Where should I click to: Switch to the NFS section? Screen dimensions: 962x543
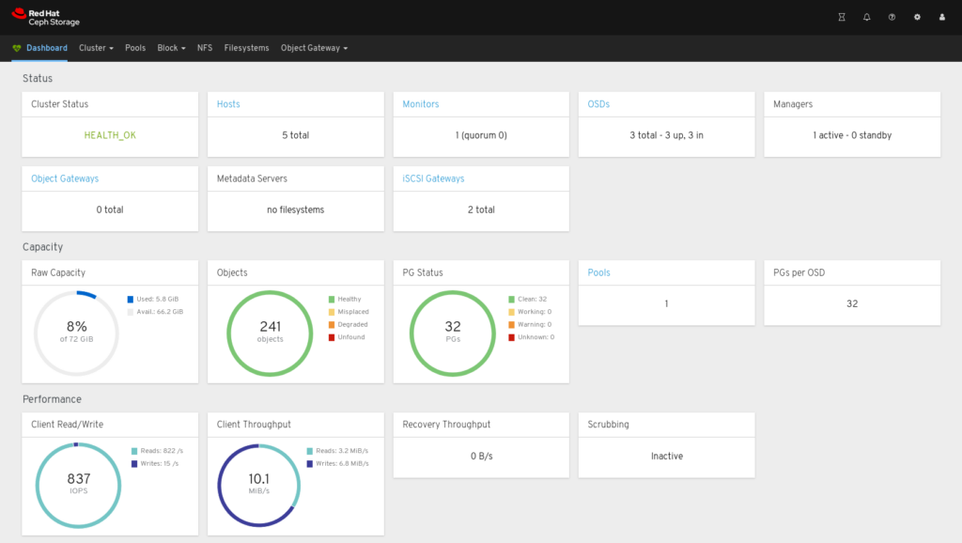[x=204, y=47]
